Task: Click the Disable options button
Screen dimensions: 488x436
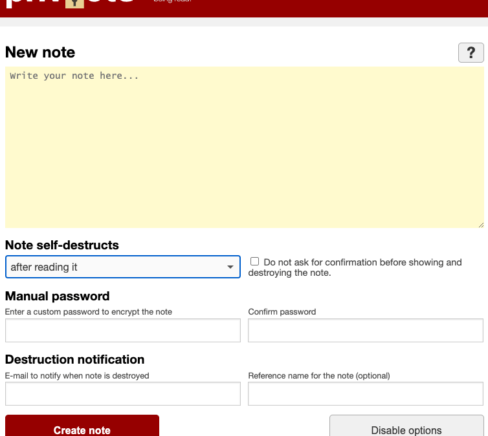Action: [406, 430]
